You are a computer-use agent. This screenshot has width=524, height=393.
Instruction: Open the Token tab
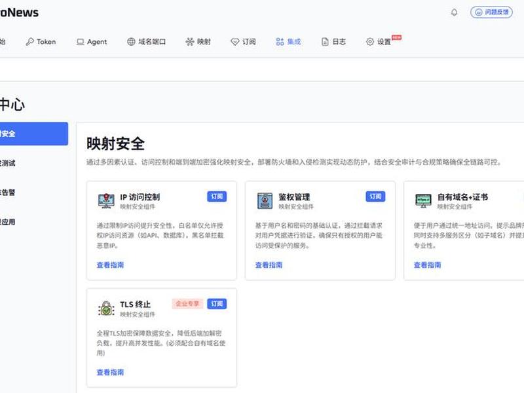[41, 42]
